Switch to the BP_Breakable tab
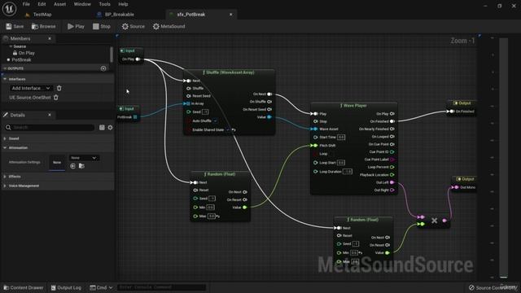The width and height of the screenshot is (521, 293). coord(120,15)
